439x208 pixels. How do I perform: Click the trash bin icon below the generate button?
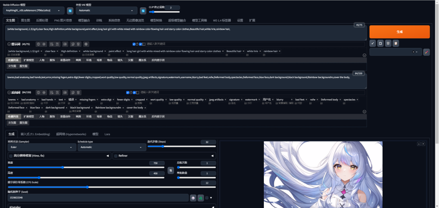388,43
